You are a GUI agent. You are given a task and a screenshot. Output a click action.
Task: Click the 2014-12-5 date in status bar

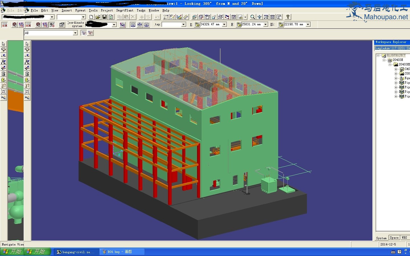tap(388, 244)
